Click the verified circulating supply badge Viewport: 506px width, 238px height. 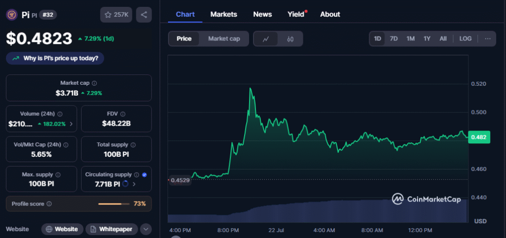(144, 174)
